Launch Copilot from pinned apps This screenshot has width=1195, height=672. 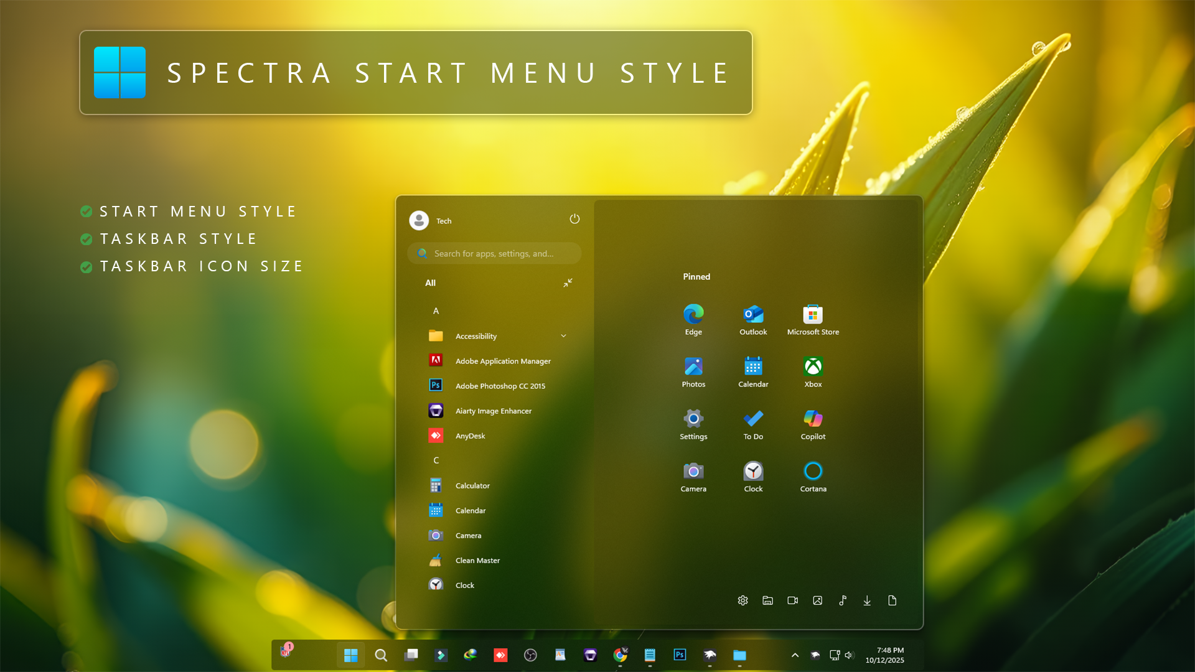click(813, 419)
